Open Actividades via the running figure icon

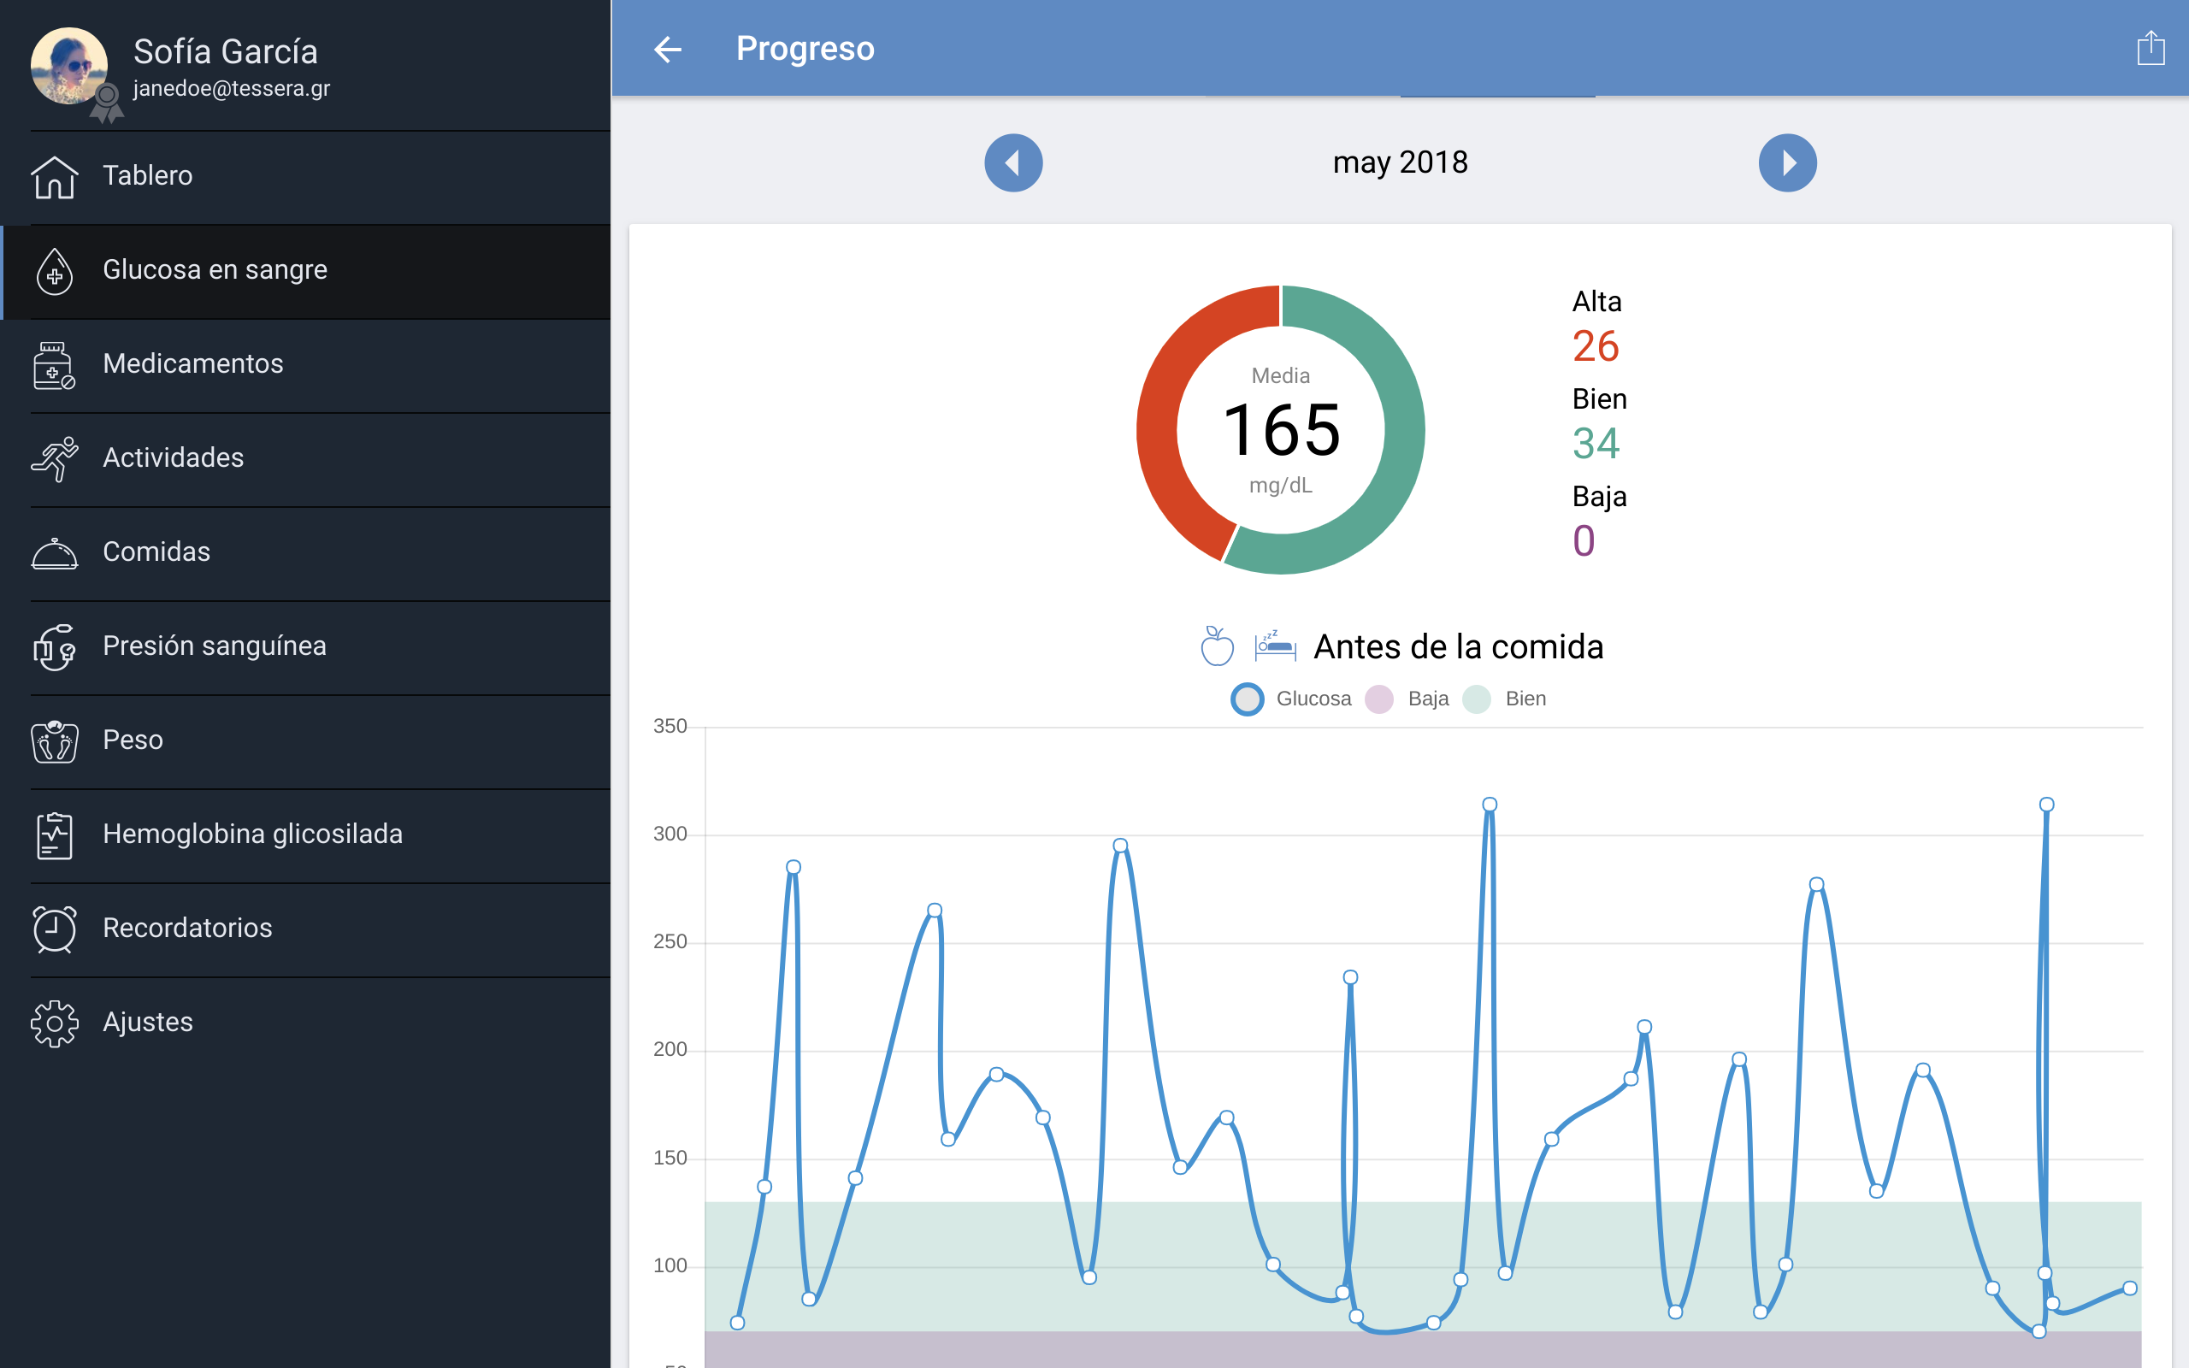(54, 459)
